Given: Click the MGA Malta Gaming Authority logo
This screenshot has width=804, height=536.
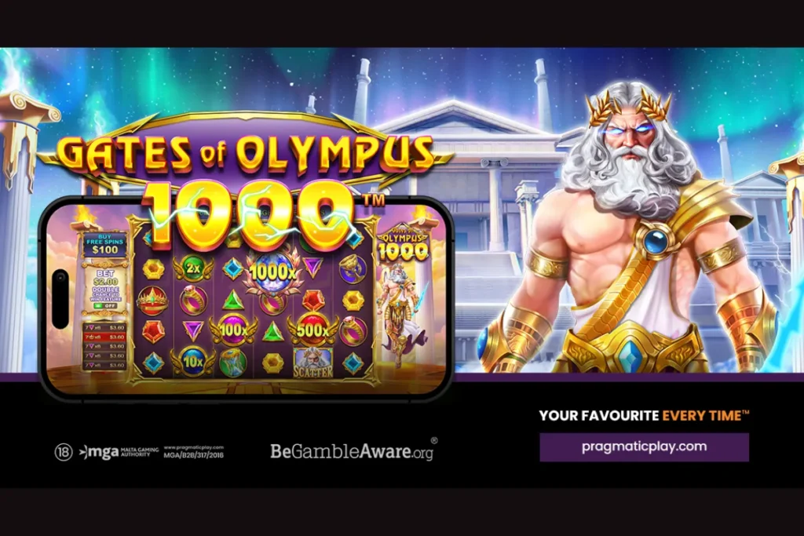Looking at the screenshot, I should [119, 452].
